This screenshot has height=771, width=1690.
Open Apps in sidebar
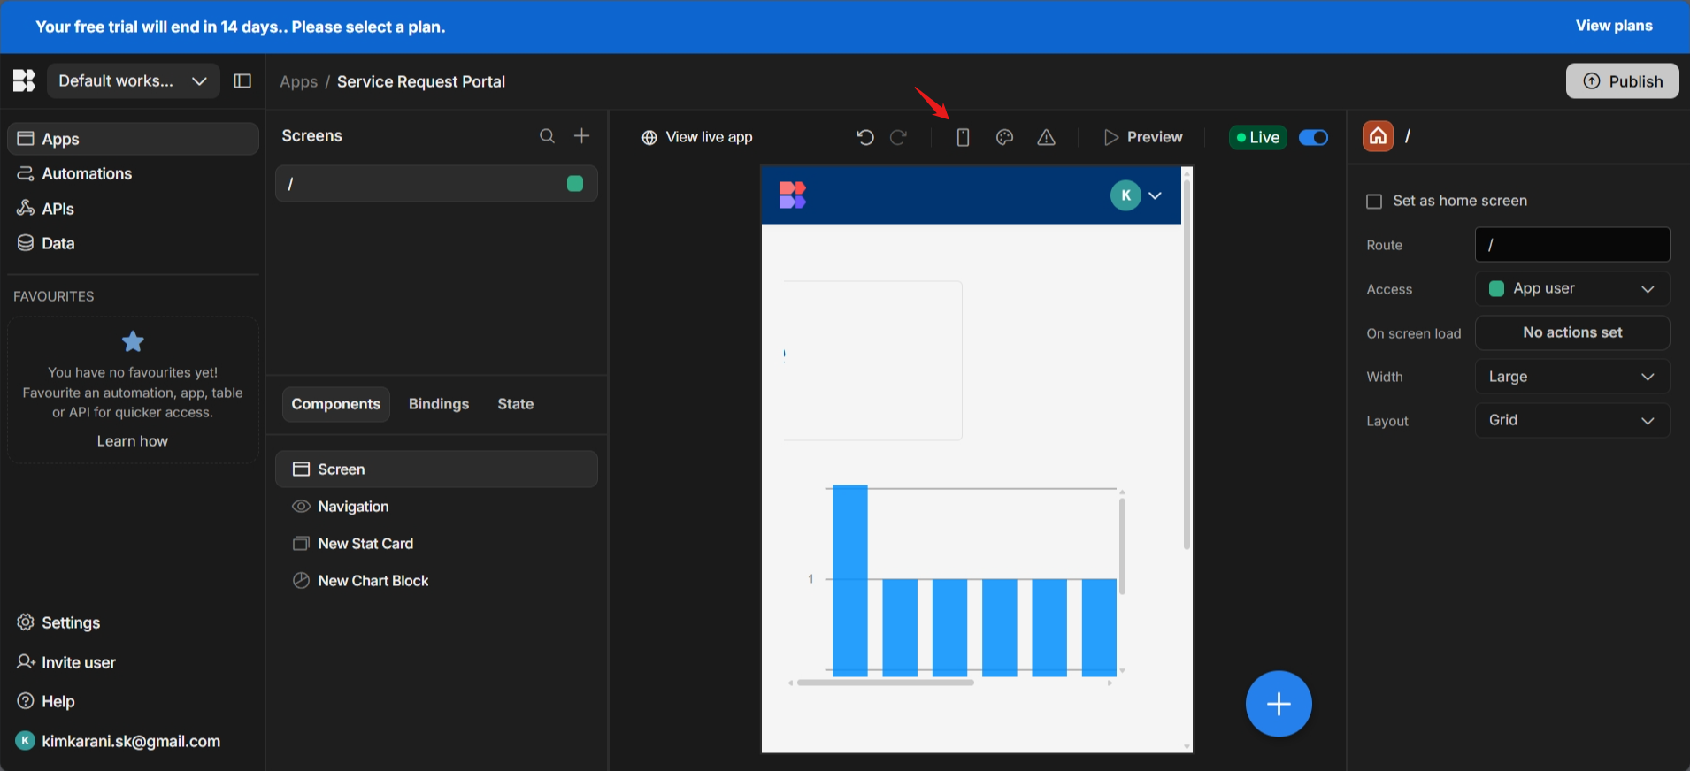[x=133, y=139]
